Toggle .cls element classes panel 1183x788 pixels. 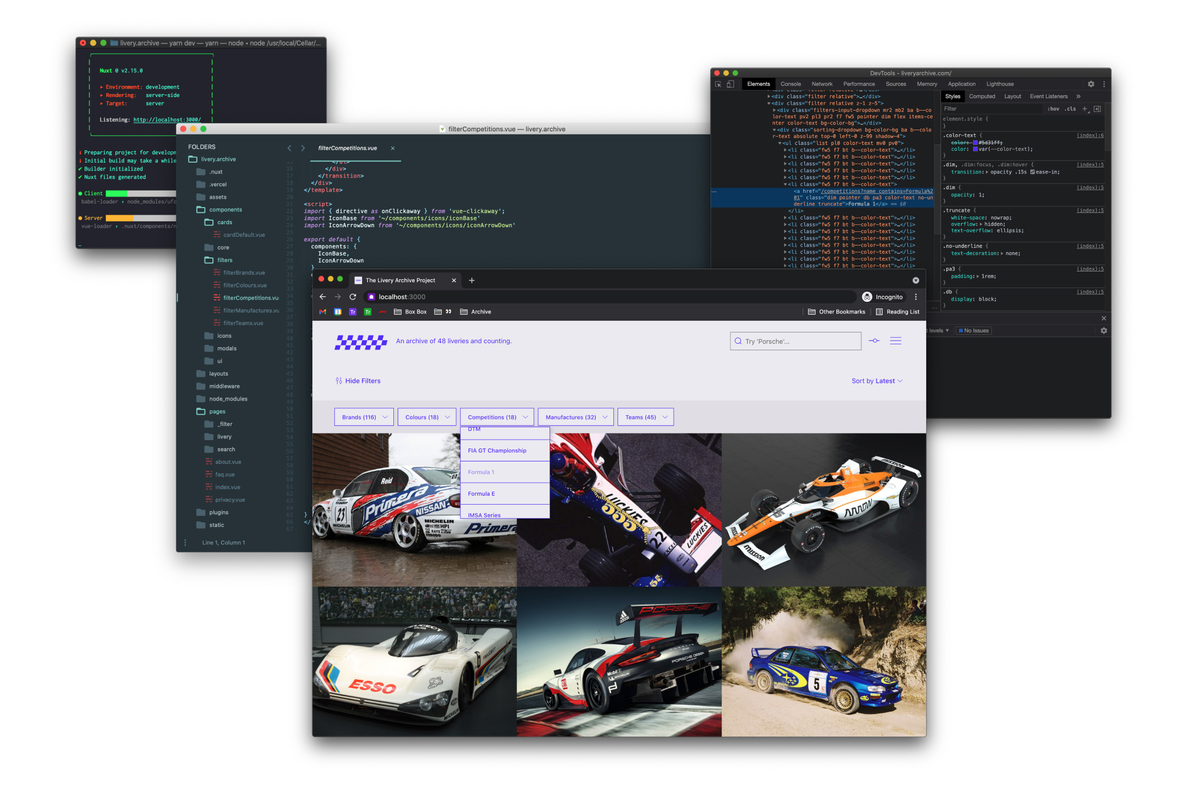click(x=1070, y=109)
